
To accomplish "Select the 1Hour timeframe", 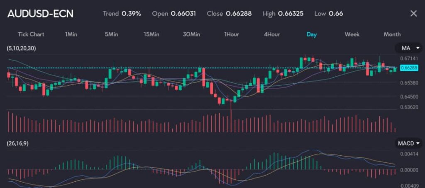I will 231,34.
